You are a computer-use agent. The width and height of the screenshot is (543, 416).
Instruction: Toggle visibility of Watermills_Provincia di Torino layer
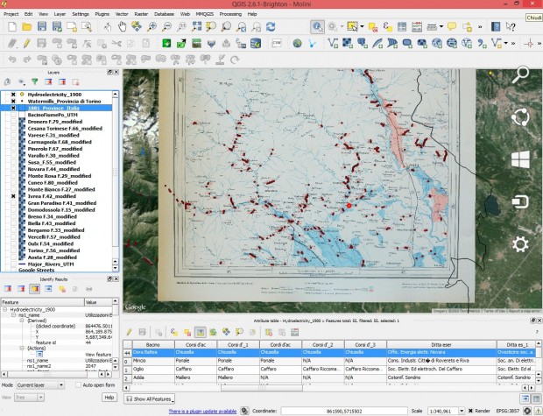tap(13, 101)
